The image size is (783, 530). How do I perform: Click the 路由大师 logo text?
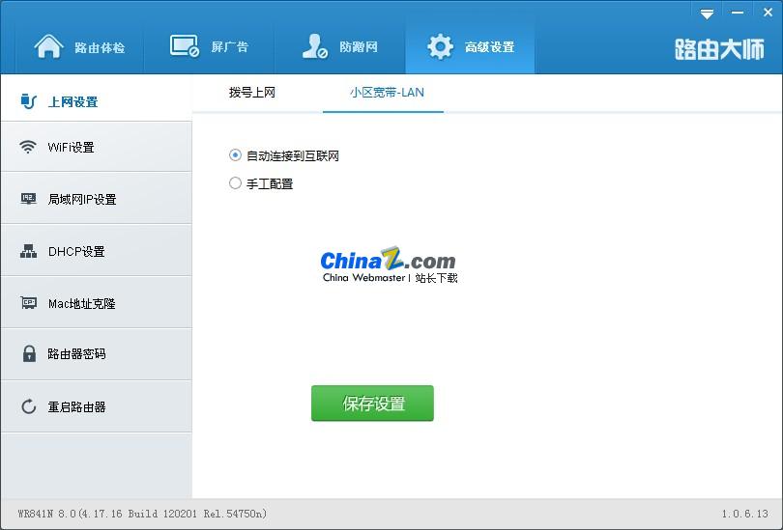coord(719,49)
